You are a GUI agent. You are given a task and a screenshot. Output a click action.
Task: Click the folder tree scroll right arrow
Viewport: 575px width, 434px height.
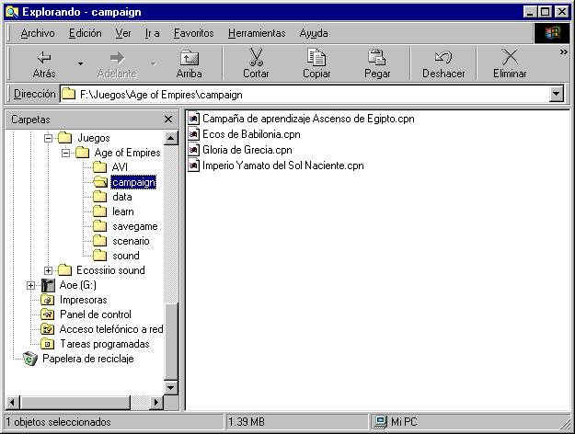pos(156,402)
